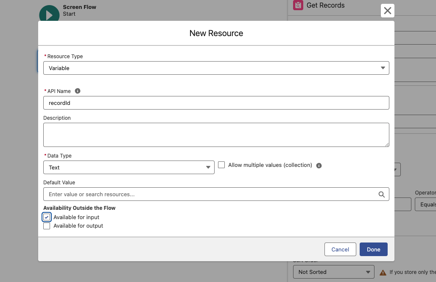Open the Resource Type dropdown
The width and height of the screenshot is (436, 282).
click(216, 68)
